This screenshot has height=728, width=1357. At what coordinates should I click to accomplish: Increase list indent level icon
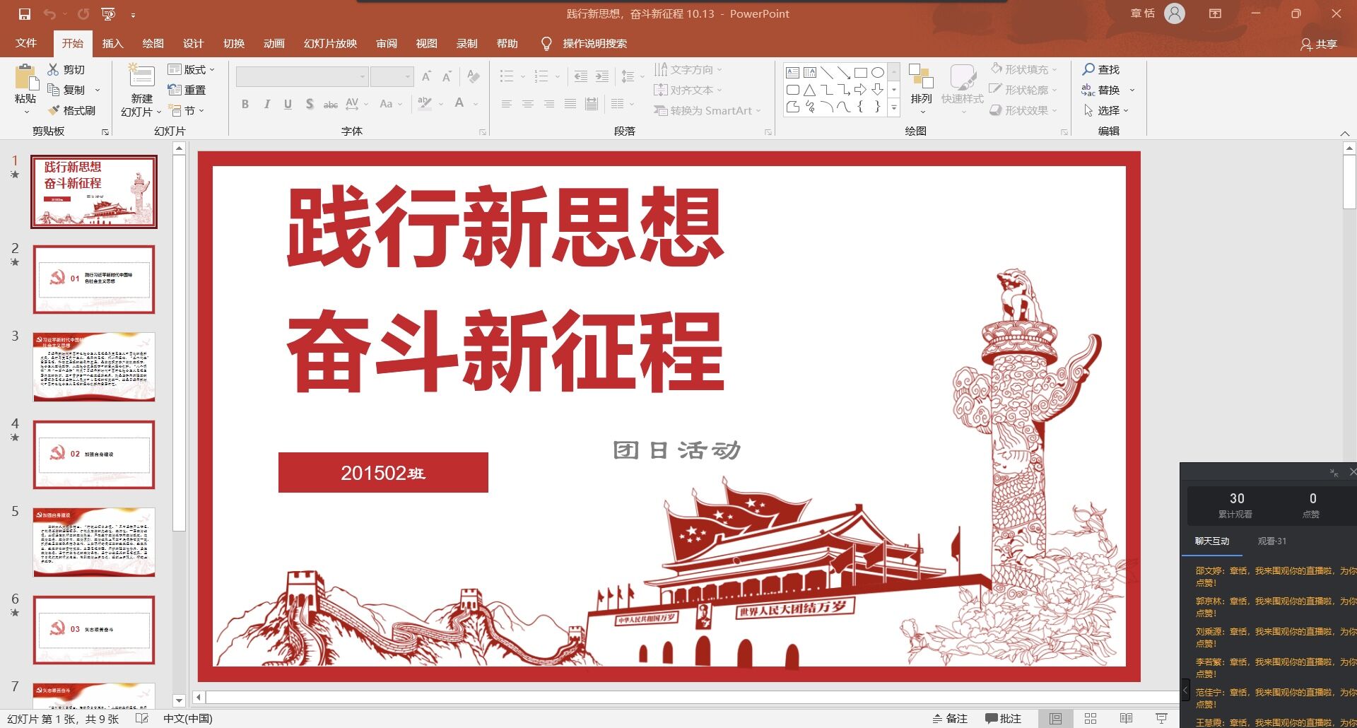(602, 76)
